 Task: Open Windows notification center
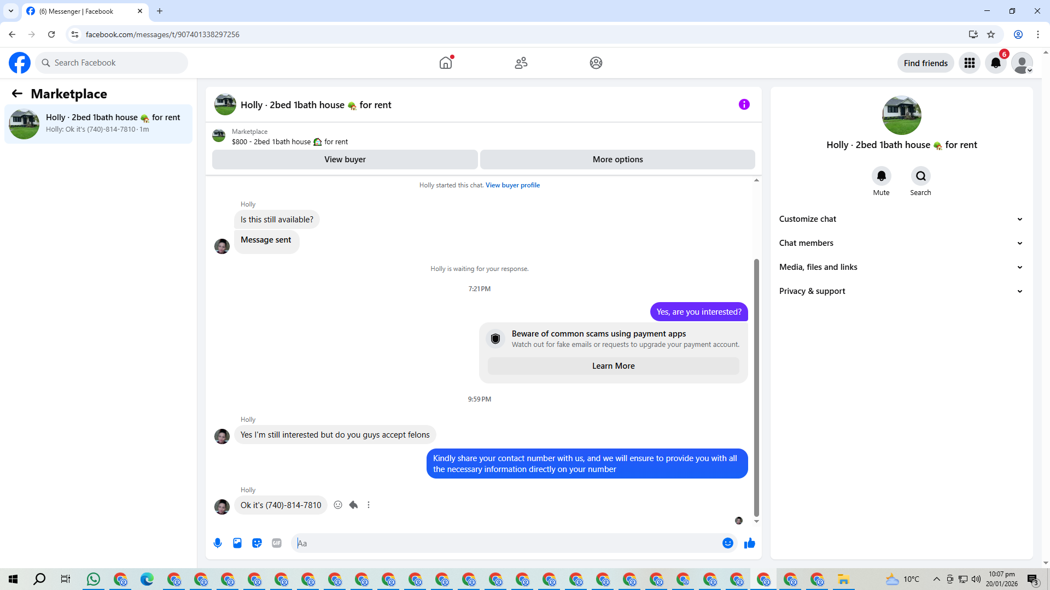pos(1033,579)
